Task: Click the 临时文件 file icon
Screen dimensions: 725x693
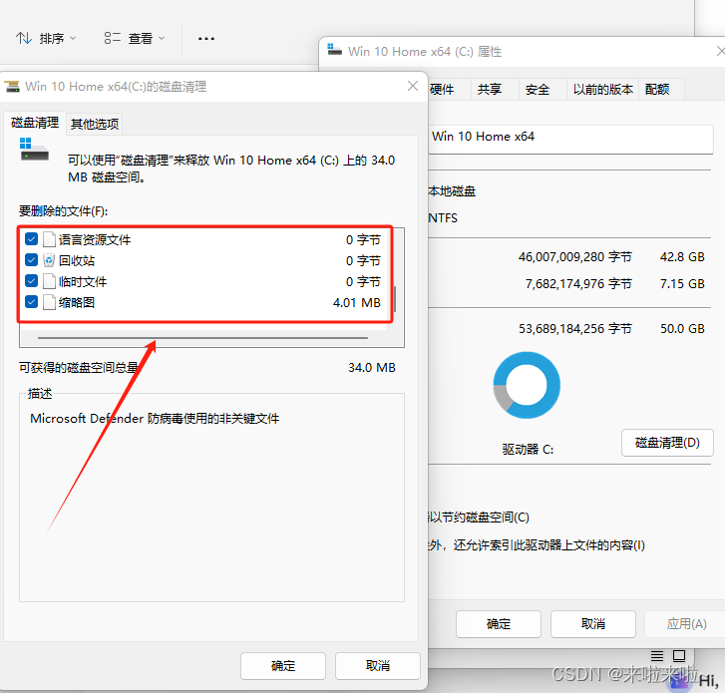Action: point(49,281)
